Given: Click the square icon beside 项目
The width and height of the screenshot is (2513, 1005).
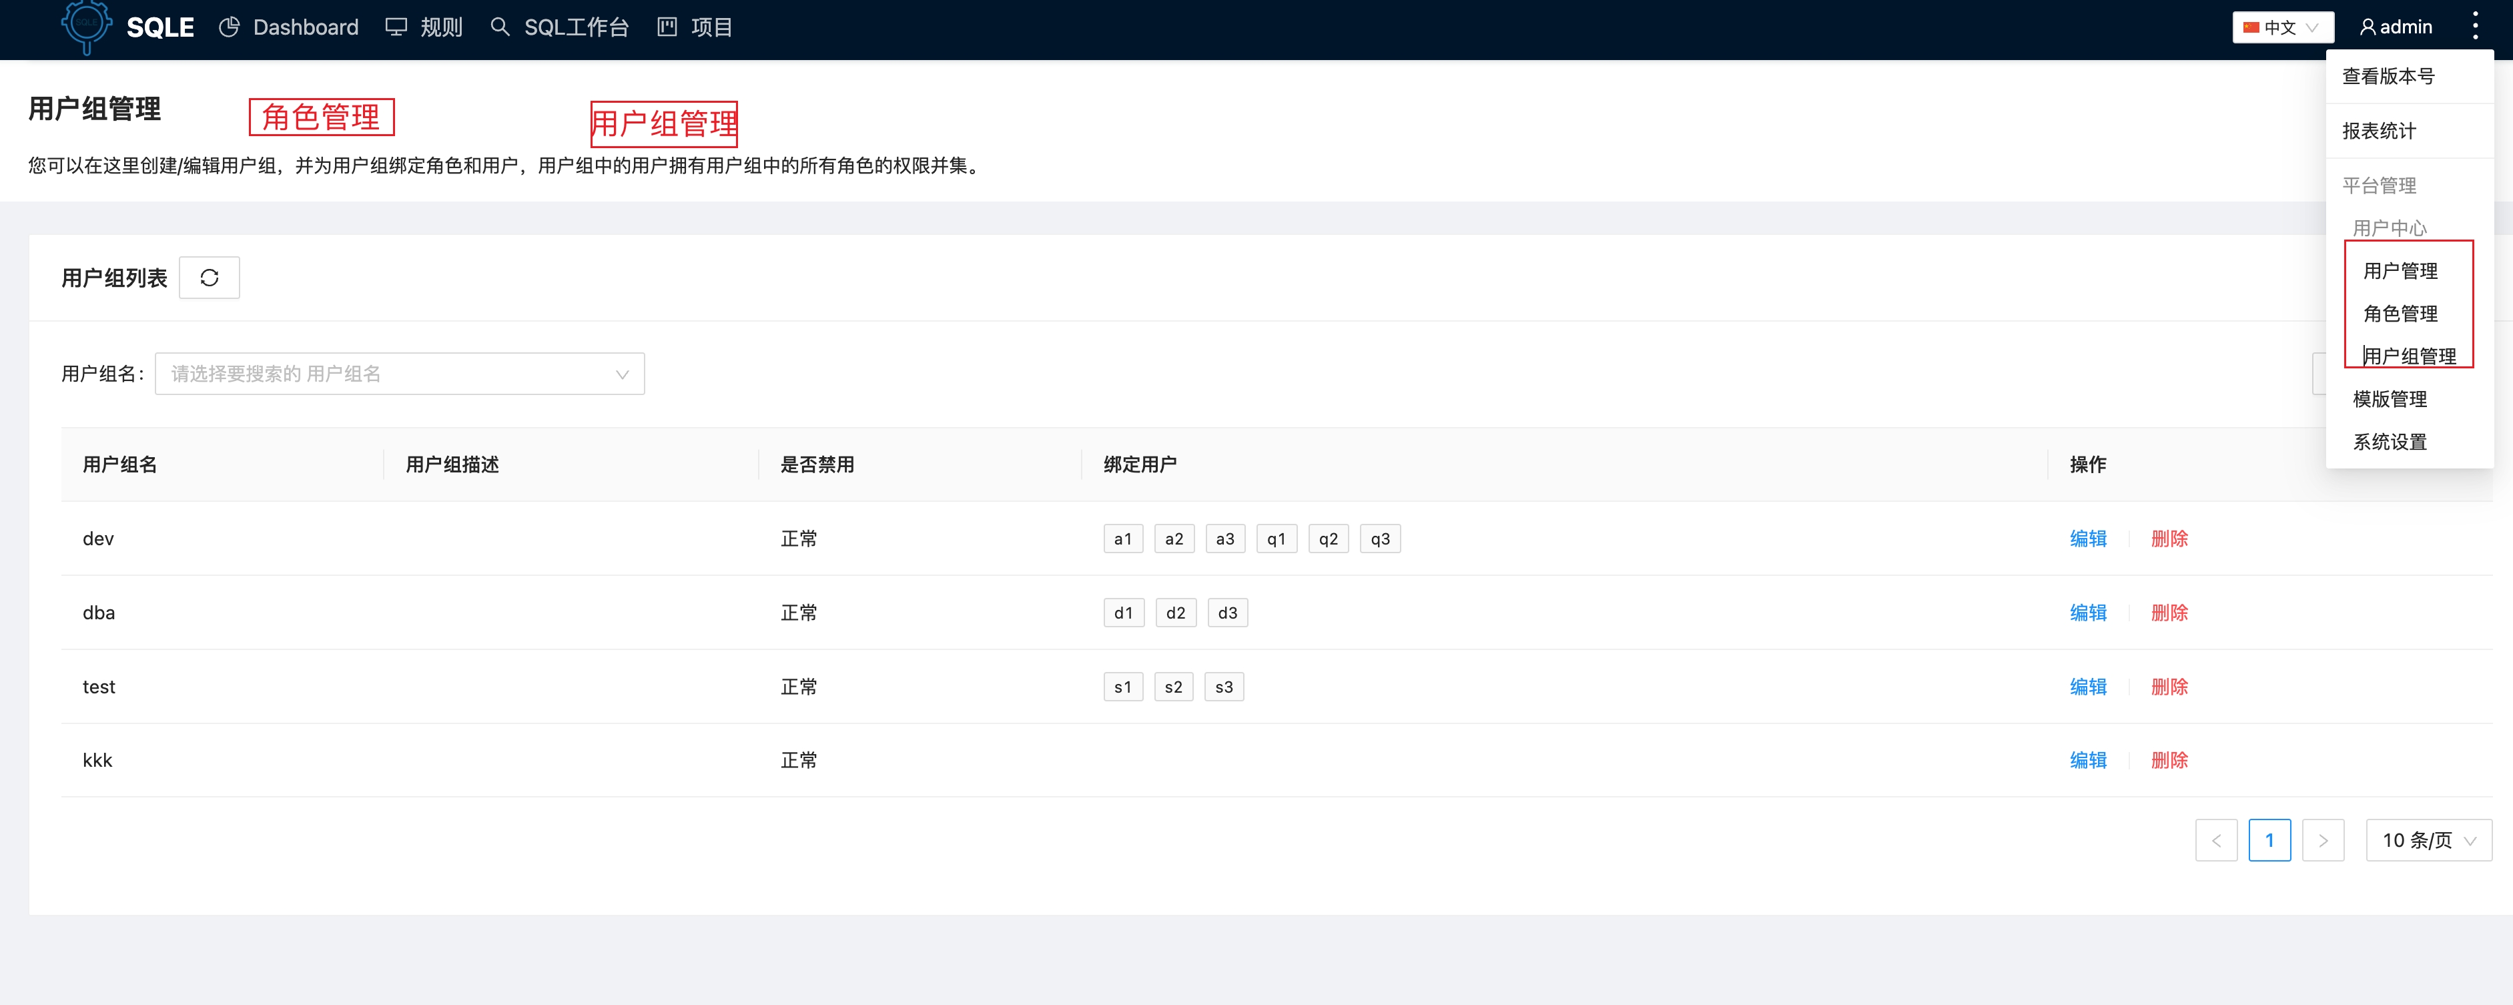Looking at the screenshot, I should [667, 27].
